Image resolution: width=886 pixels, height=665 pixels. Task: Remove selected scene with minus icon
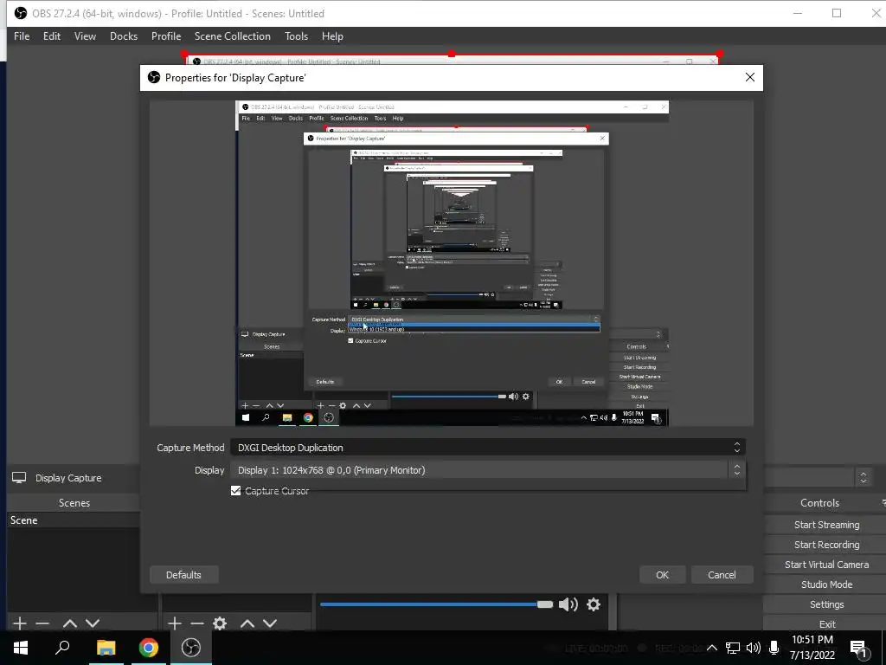pos(42,623)
